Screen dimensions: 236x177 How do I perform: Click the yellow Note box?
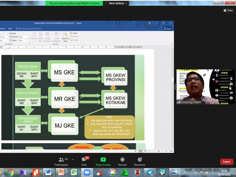coord(110,127)
